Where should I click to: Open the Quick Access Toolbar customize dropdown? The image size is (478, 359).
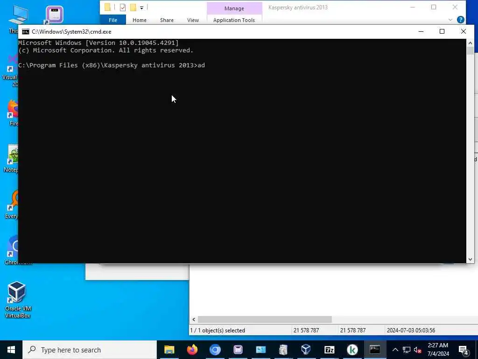142,7
